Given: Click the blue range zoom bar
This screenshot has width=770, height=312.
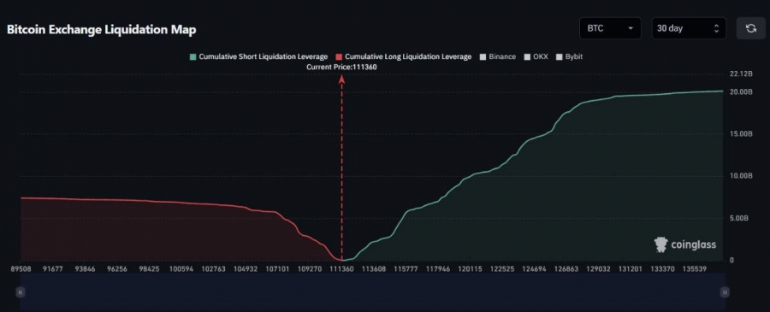Looking at the screenshot, I should (373, 291).
